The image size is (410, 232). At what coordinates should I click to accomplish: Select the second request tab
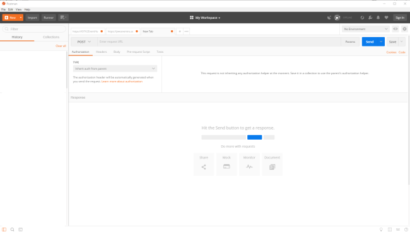[123, 31]
